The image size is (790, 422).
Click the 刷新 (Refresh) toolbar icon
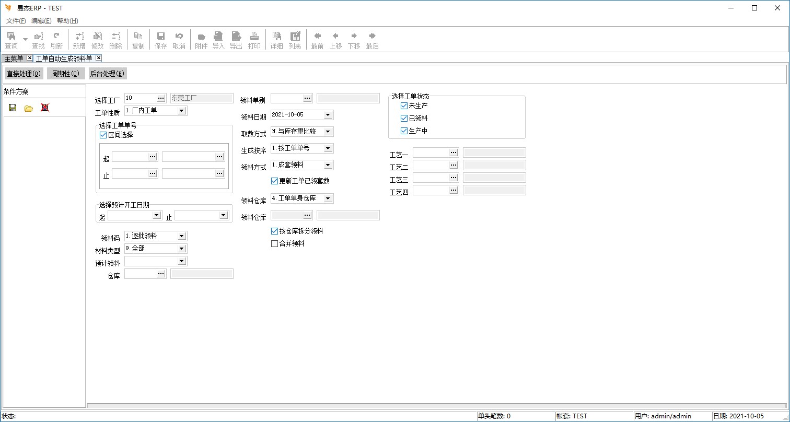point(56,40)
